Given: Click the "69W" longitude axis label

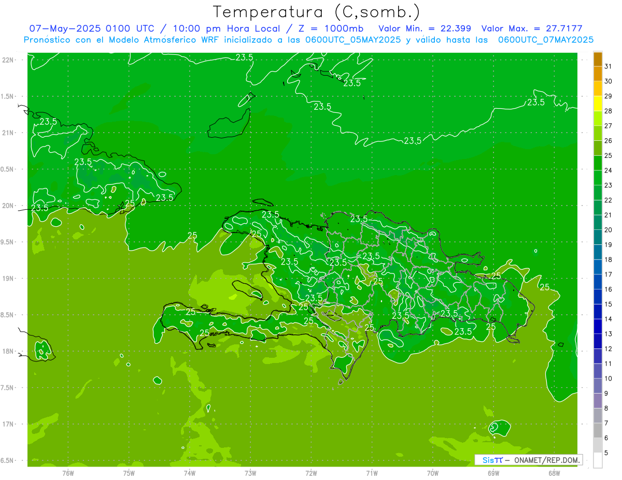Looking at the screenshot, I should [493, 473].
